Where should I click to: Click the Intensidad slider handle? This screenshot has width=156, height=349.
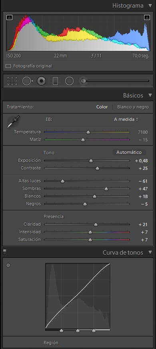pos(90,232)
